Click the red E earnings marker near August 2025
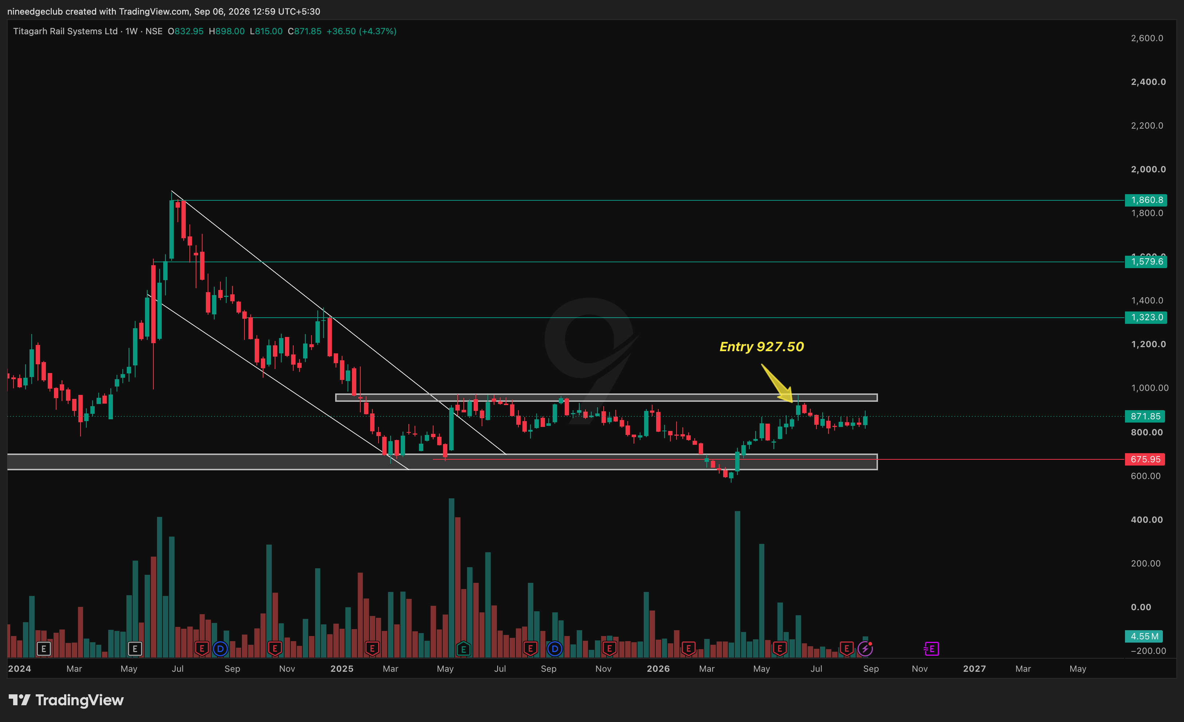Viewport: 1184px width, 722px height. tap(530, 649)
